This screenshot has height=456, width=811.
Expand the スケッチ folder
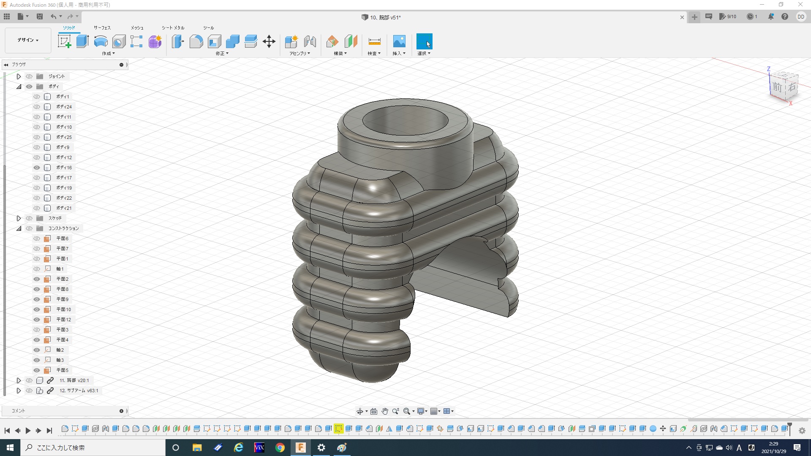tap(19, 218)
